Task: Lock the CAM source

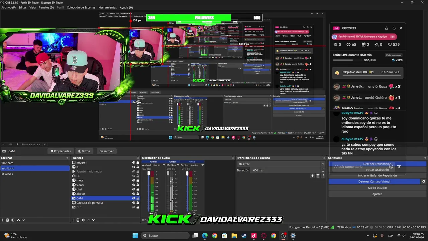Action: click(137, 198)
